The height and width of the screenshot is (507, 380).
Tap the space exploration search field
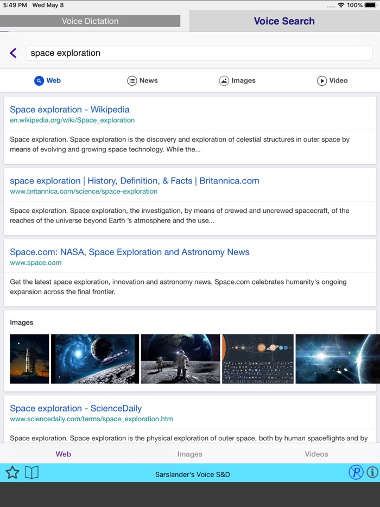coord(198,53)
